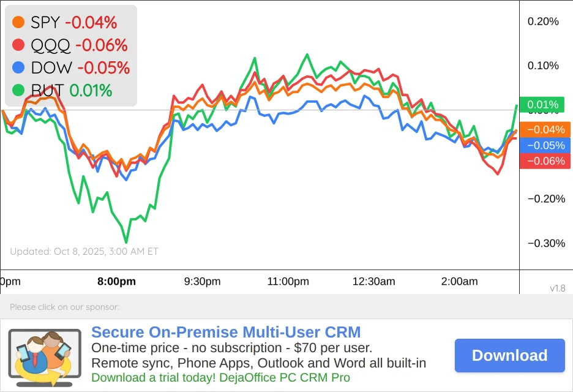The width and height of the screenshot is (573, 392).
Task: Click the red QQQ legend dot
Action: 18,45
